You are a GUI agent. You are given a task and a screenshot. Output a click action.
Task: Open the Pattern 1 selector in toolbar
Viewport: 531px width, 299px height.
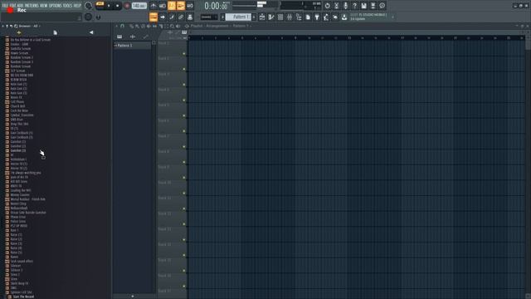(x=239, y=17)
